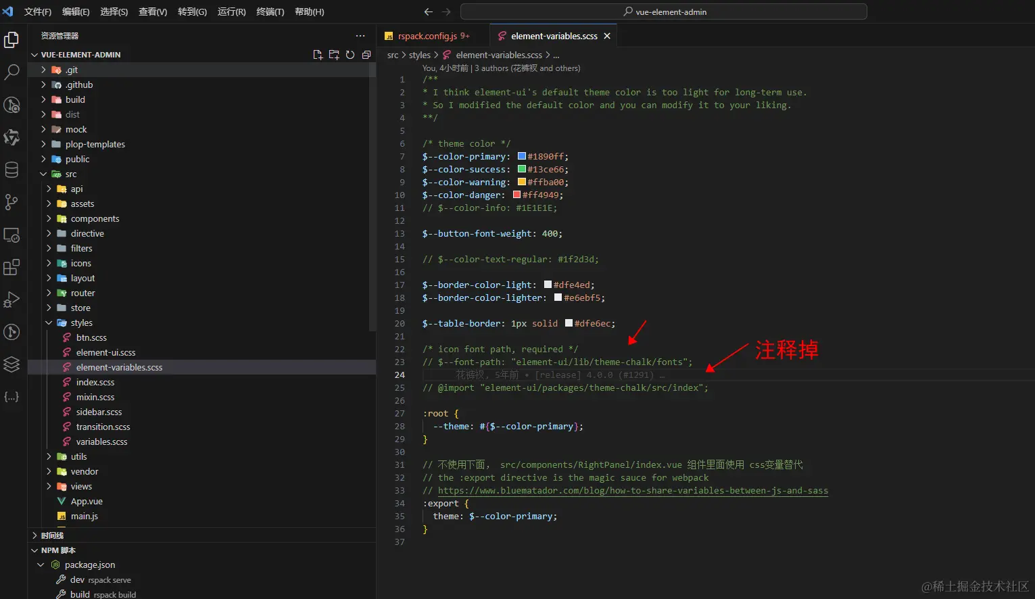Screen dimensions: 1035x599
Task: Open the 终端(T) menu
Action: click(x=270, y=11)
